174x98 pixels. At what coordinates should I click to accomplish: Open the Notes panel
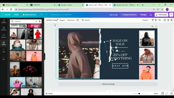pos(49,94)
